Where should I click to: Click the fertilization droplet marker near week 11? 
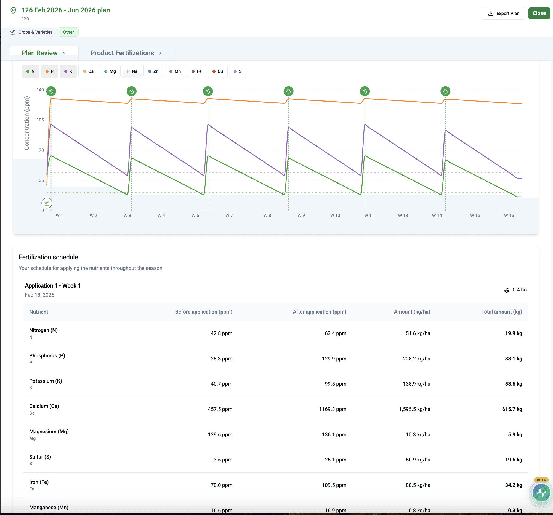point(365,91)
